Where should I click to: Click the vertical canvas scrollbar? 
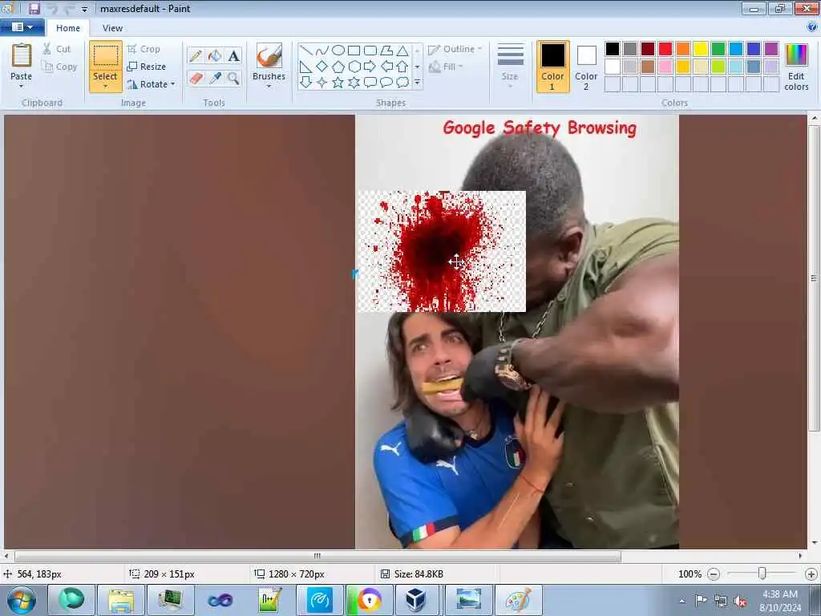814,278
